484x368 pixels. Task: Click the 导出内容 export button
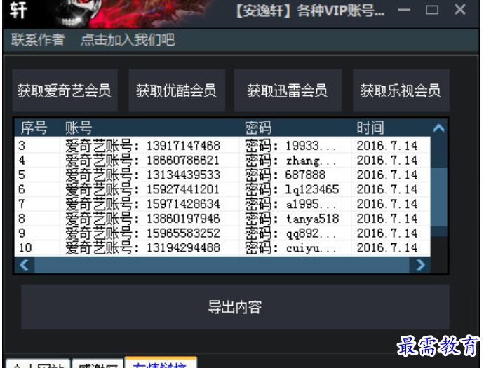pos(235,307)
